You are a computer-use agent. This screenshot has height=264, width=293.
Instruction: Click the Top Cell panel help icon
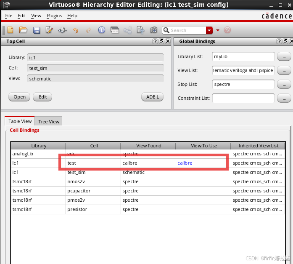(155, 41)
